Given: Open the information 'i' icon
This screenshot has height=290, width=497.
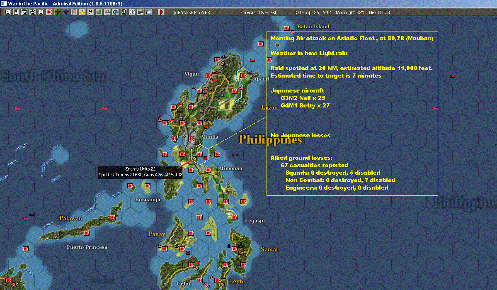Looking at the screenshot, I should tap(41, 12).
